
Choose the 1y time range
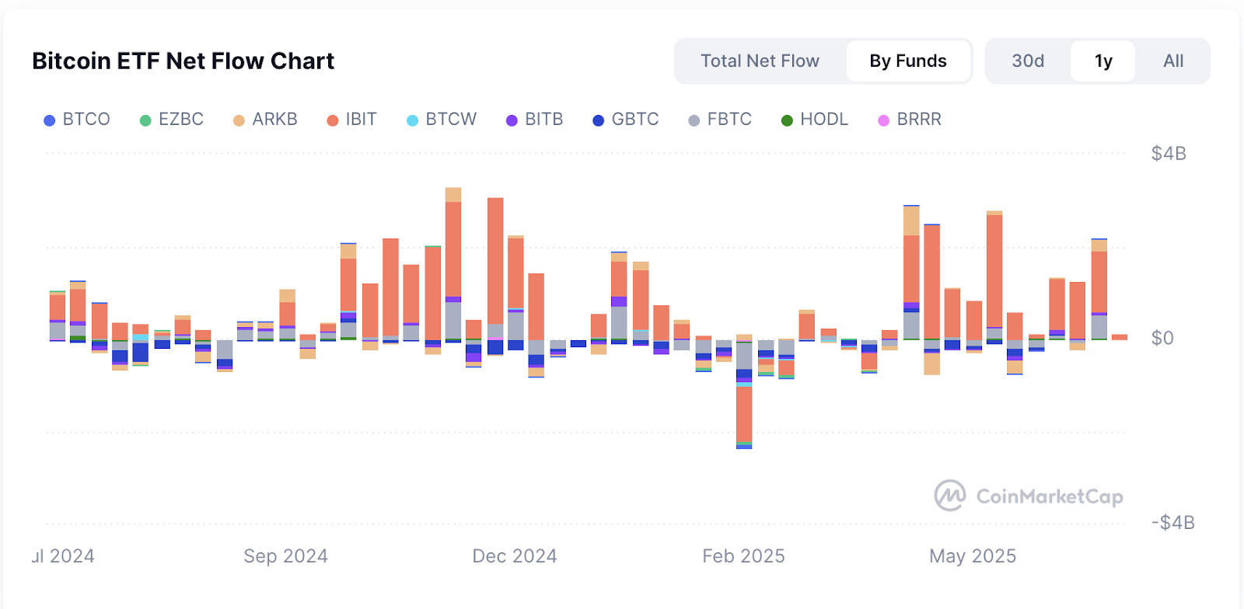[1103, 61]
